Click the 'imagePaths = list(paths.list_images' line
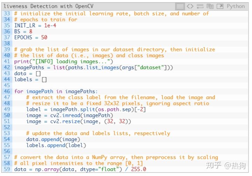The width and height of the screenshot is (252, 176). [x=93, y=67]
